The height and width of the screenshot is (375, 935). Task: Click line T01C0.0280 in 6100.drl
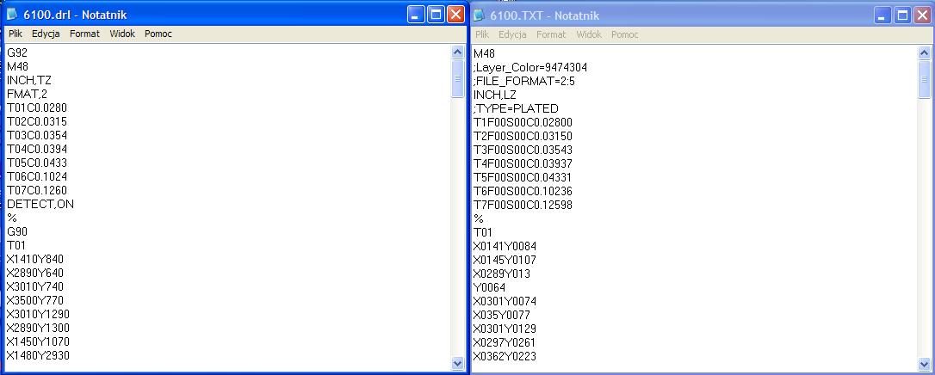[37, 108]
